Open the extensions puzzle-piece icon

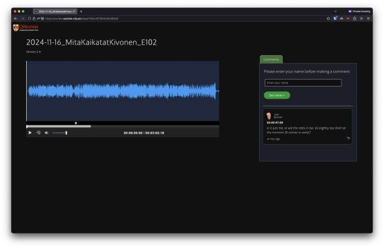354,19
